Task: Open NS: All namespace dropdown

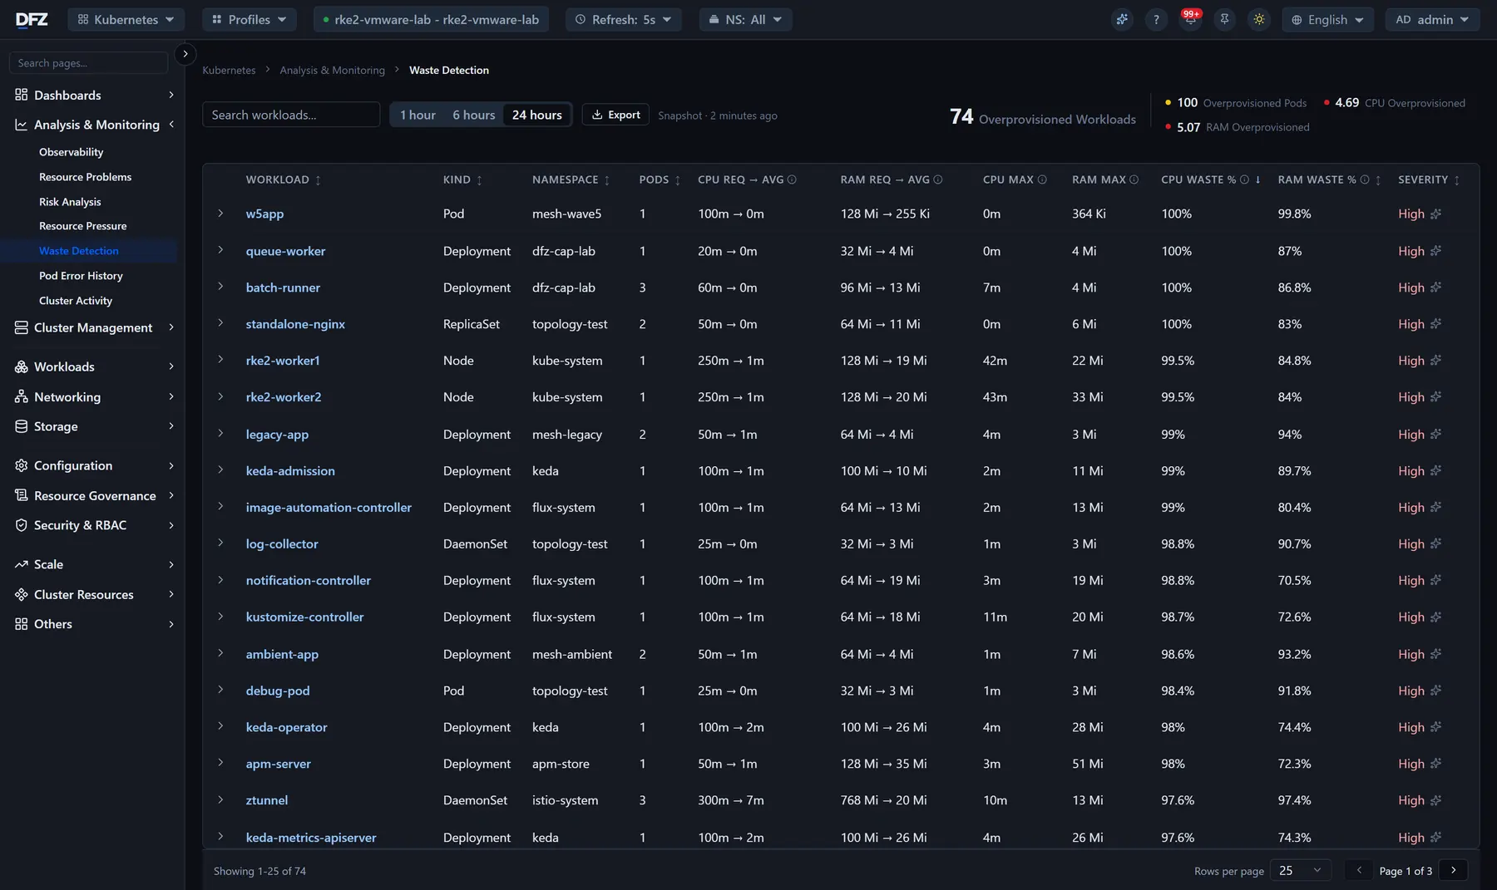Action: [x=745, y=19]
